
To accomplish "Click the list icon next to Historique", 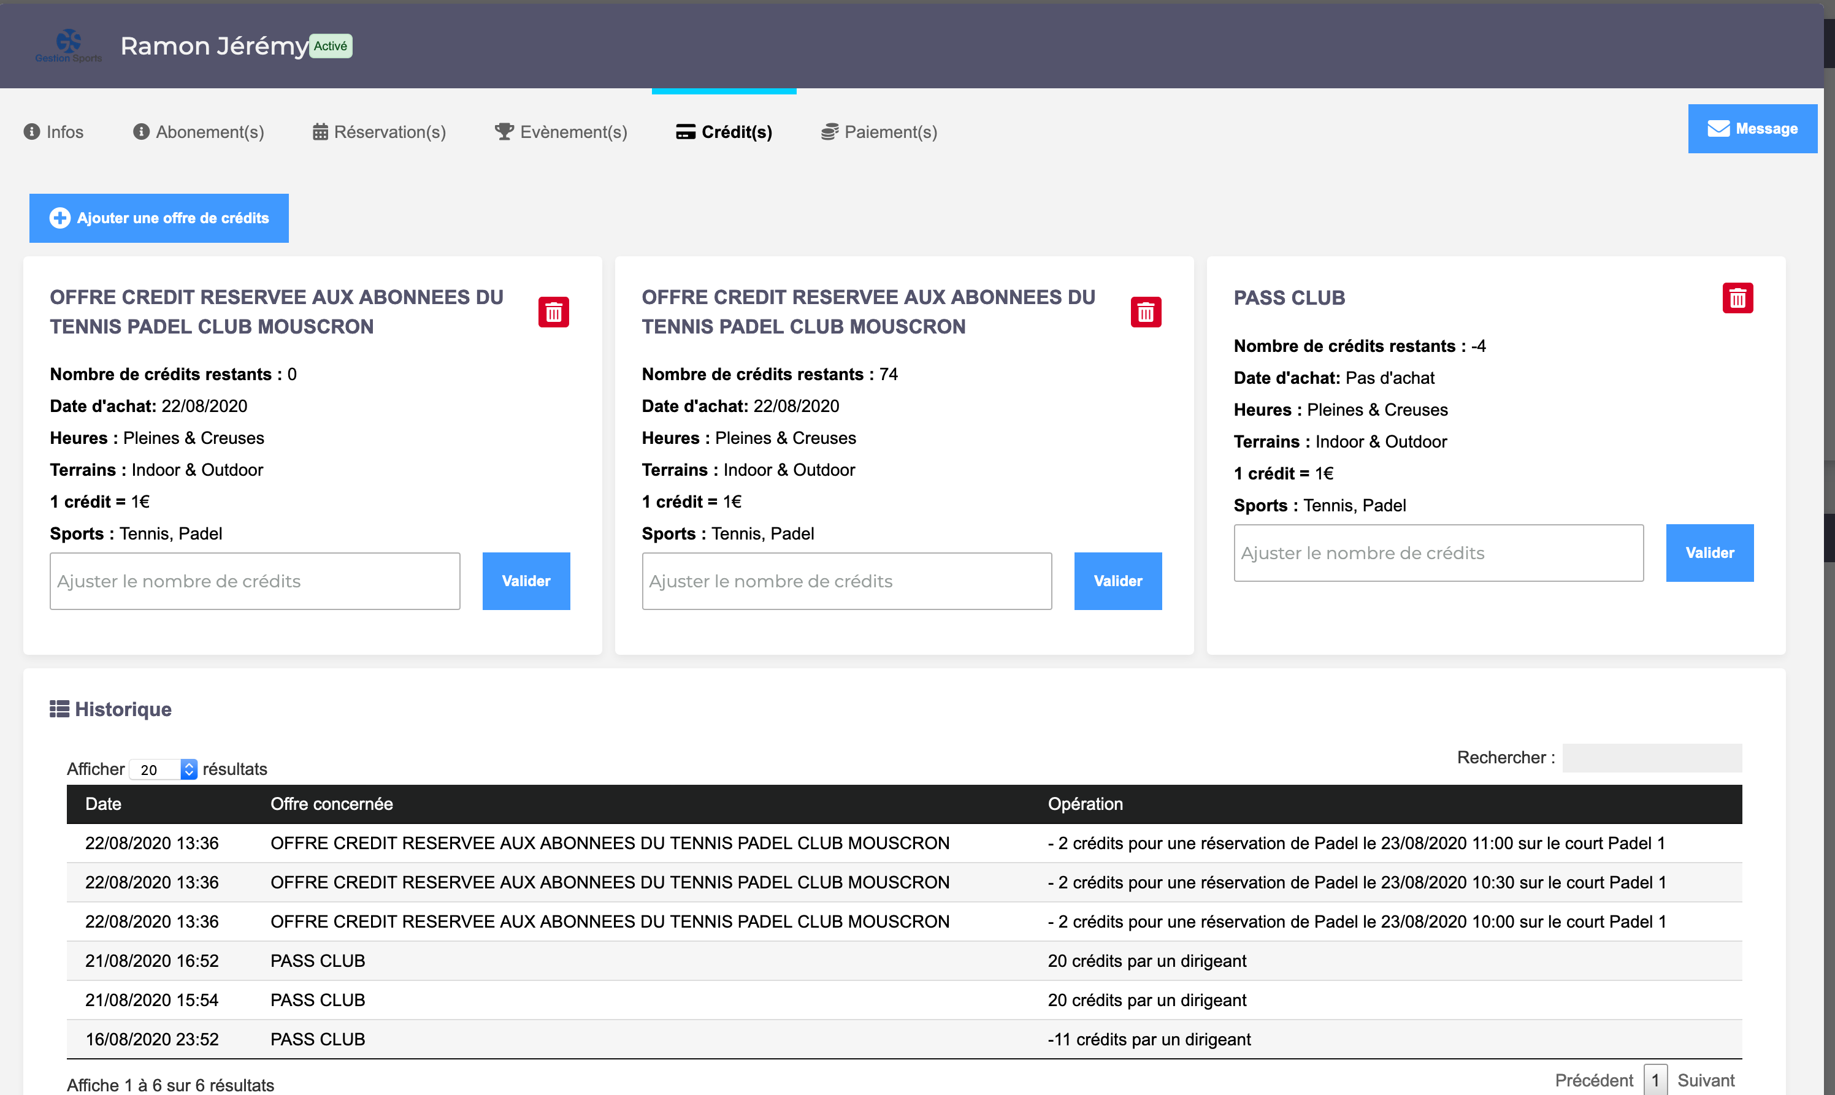I will point(59,709).
